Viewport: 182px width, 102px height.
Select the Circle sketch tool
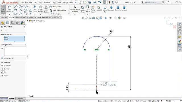(20, 7)
